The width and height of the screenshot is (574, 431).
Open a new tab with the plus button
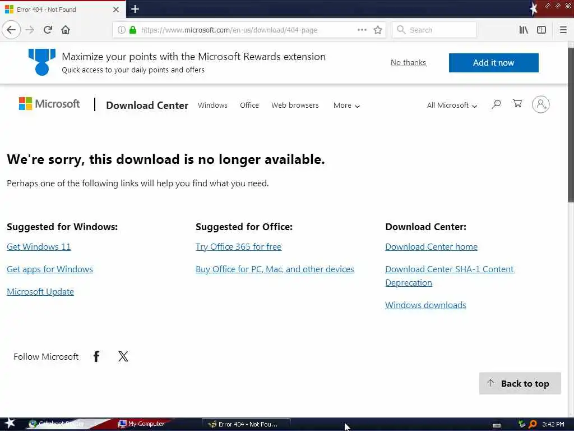point(135,9)
